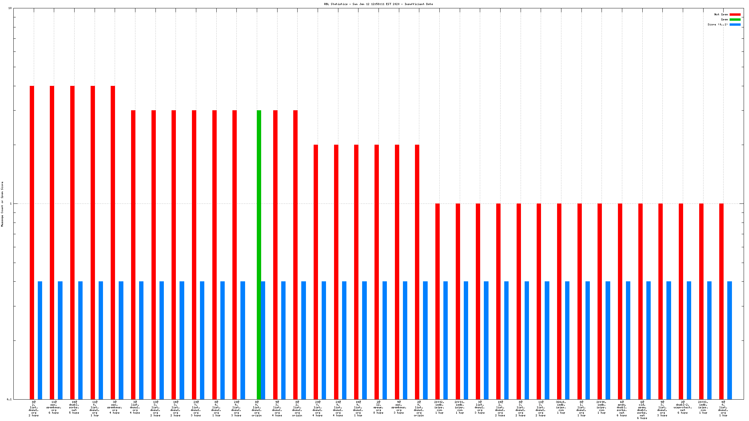
Task: Click the RBL Statistics chart title
Action: [x=378, y=4]
